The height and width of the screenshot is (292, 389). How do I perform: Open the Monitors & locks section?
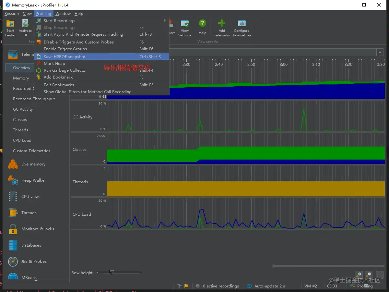click(x=37, y=229)
